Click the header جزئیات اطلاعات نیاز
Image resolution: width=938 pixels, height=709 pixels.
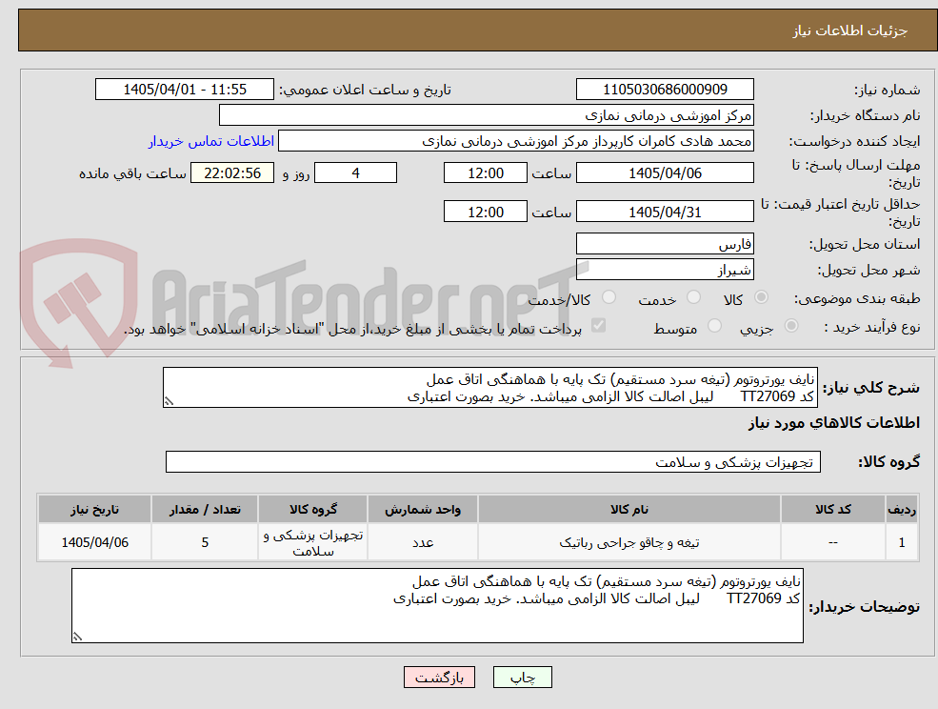(x=849, y=30)
